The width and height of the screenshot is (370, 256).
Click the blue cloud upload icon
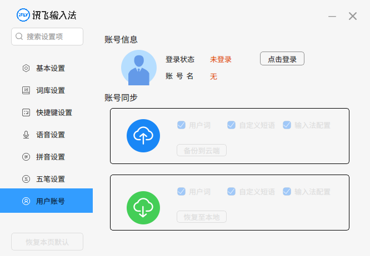(x=143, y=136)
